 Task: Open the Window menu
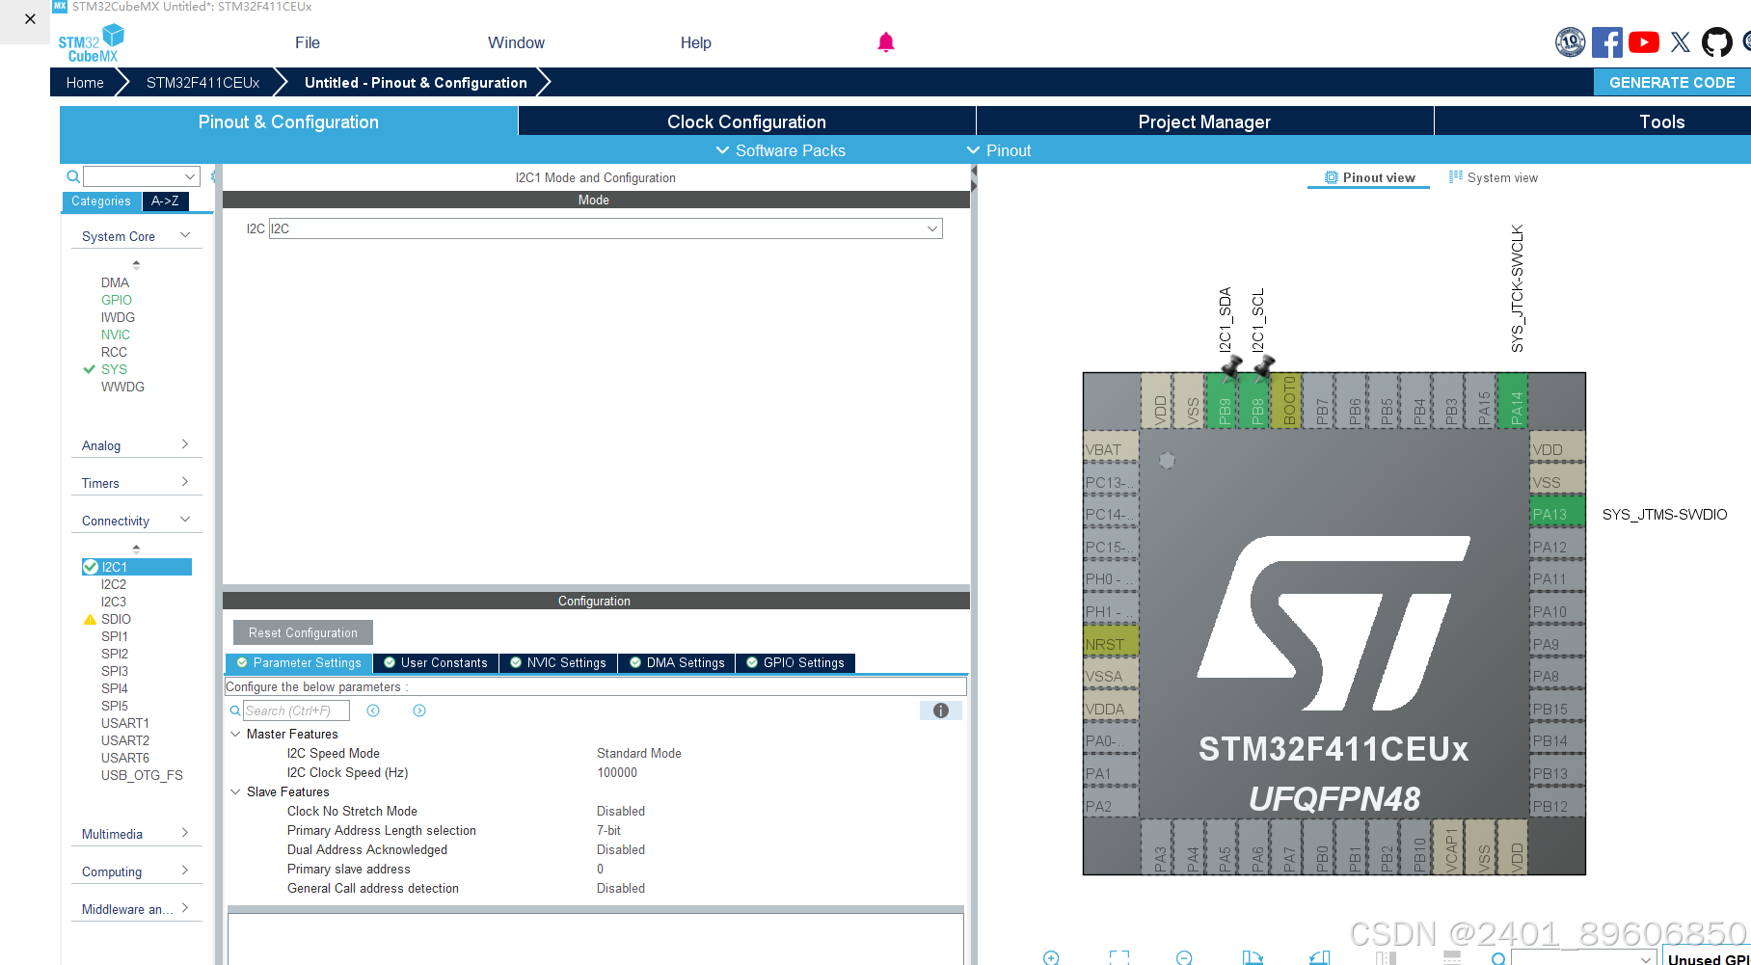pos(516,42)
